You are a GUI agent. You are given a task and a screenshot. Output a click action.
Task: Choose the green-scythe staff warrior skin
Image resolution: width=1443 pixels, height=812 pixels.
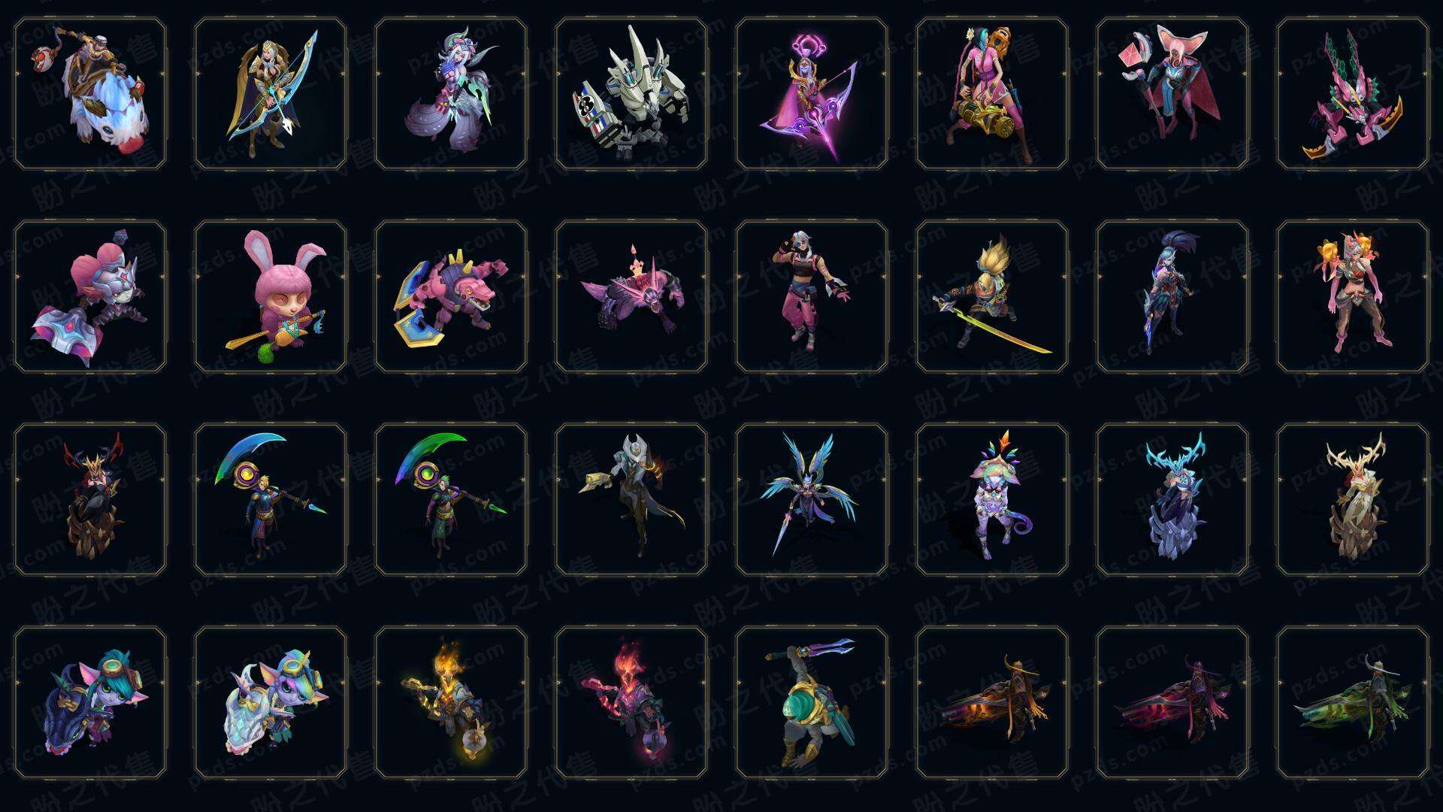pos(451,499)
